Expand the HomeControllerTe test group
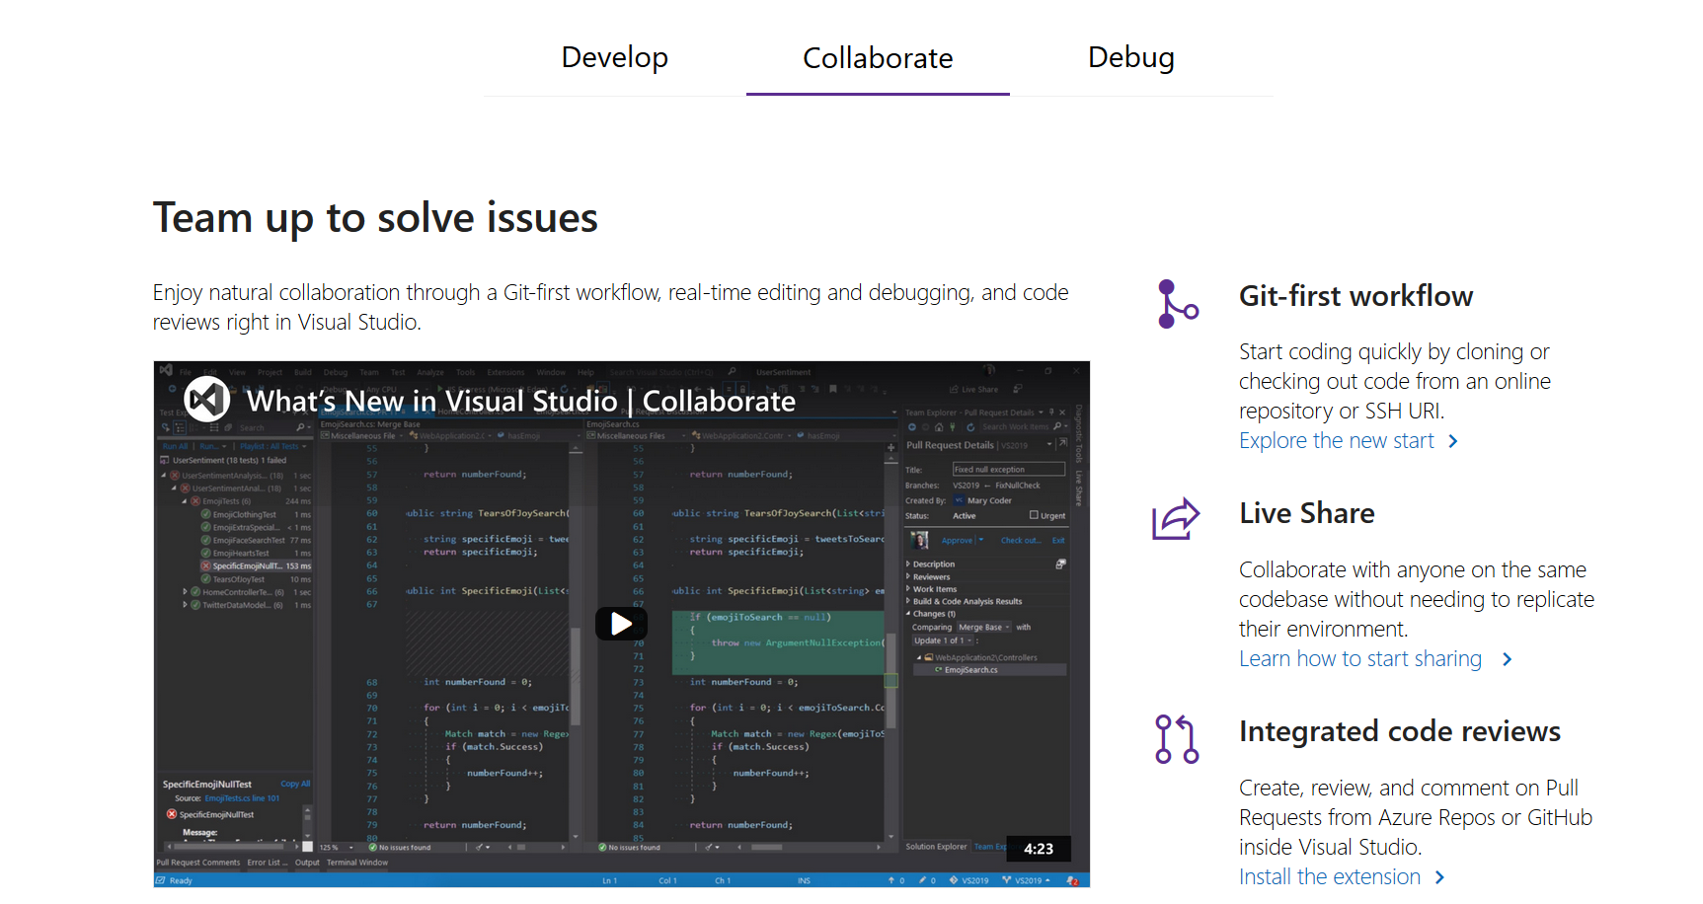Viewport: 1703px width, 904px height. pyautogui.click(x=185, y=591)
